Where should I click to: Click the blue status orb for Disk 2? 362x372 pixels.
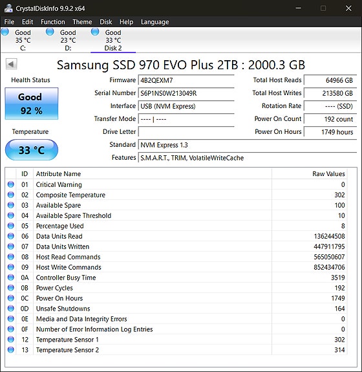coord(95,32)
